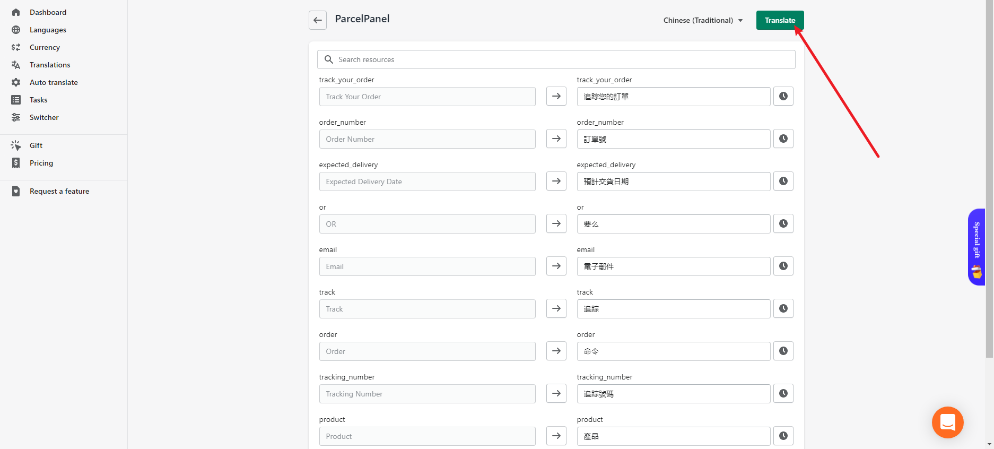
Task: Edit the 'or' Chinese translation field
Action: 674,224
